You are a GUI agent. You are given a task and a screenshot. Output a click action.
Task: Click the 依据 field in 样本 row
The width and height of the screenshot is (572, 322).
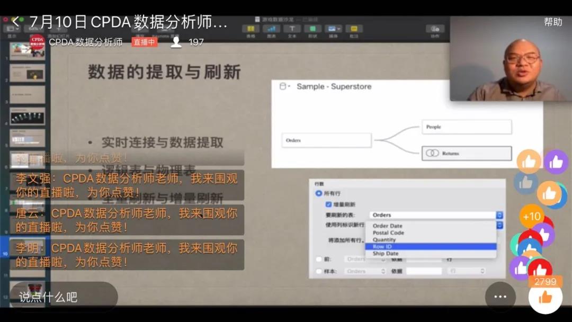[x=424, y=271]
